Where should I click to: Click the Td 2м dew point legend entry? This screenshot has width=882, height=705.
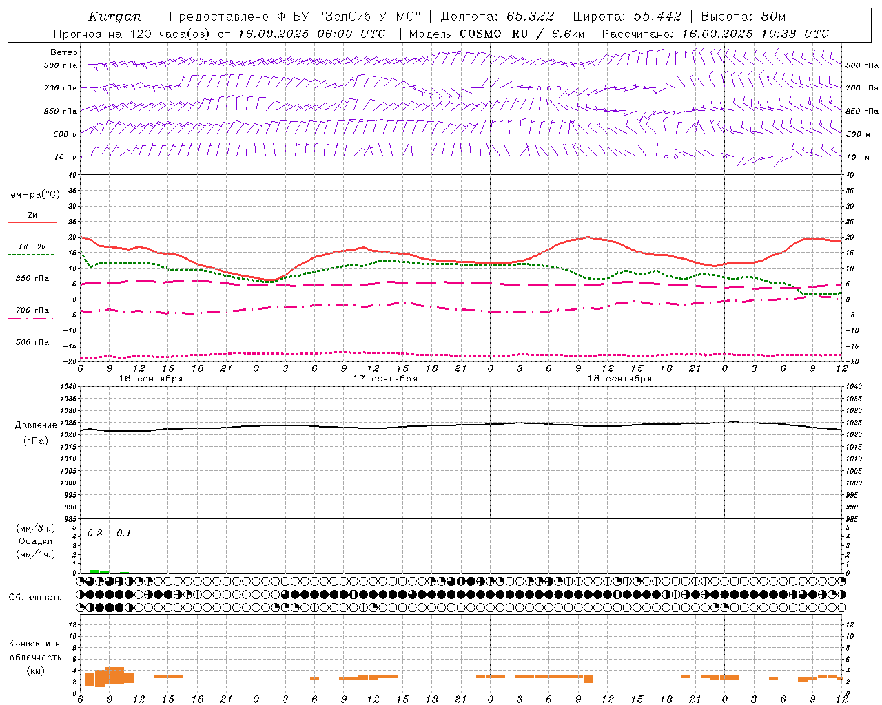[32, 246]
